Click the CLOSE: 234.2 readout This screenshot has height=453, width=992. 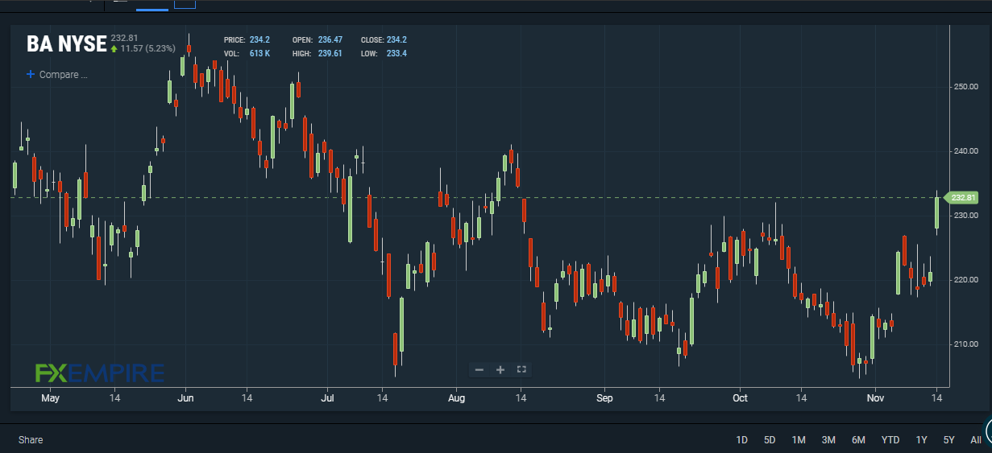384,39
